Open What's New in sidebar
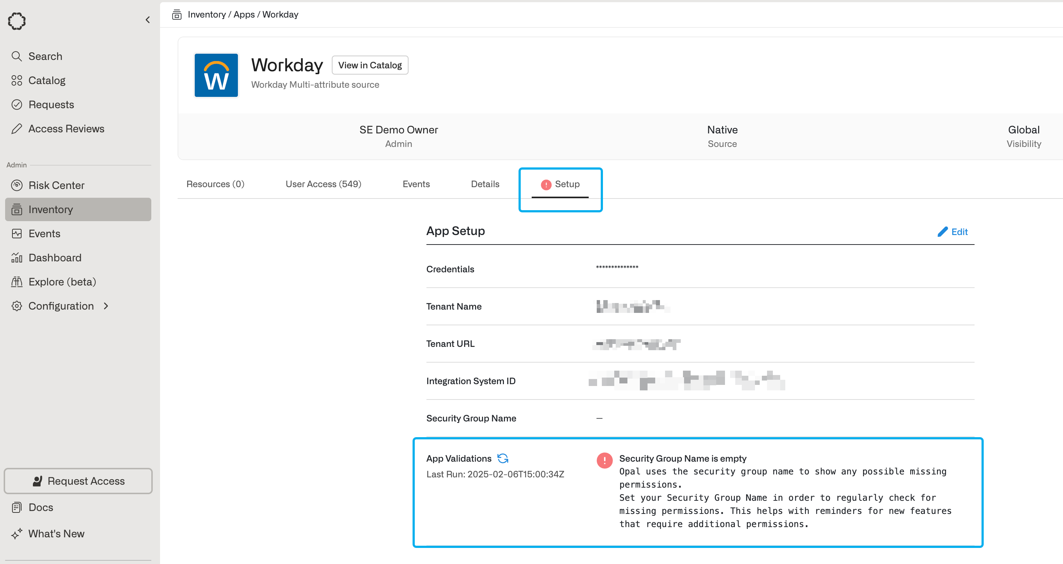Viewport: 1063px width, 564px height. 56,534
